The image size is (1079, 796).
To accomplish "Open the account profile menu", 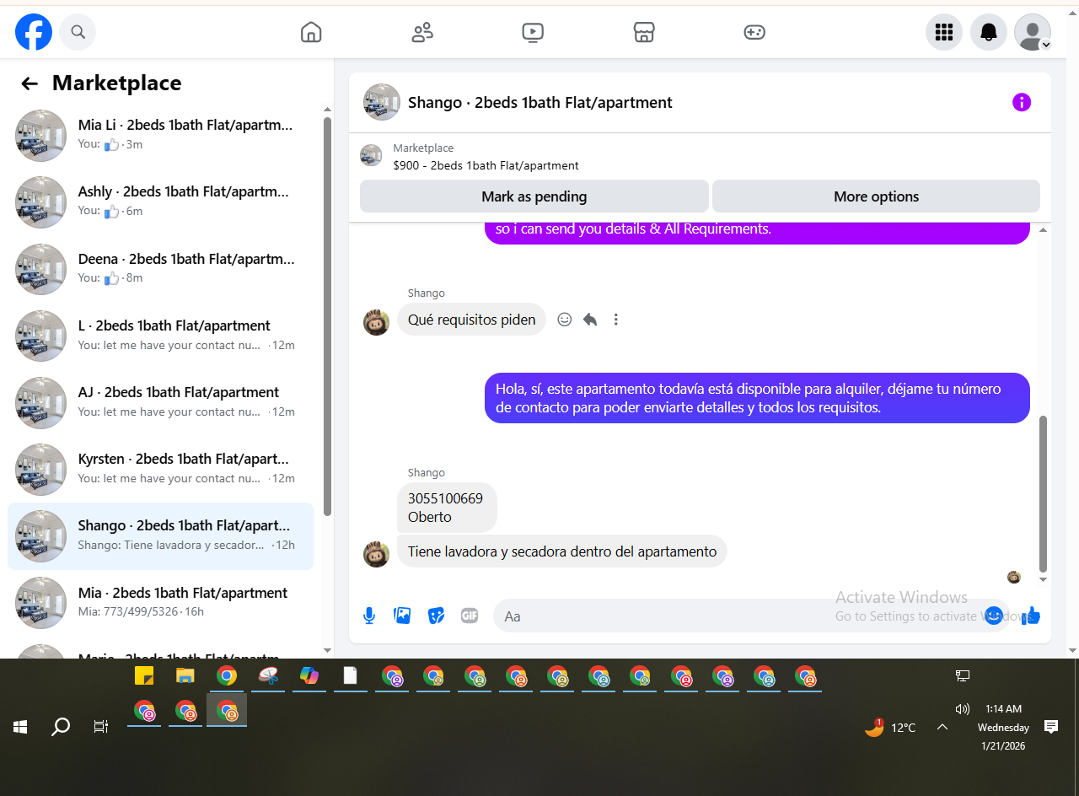I will coord(1033,32).
